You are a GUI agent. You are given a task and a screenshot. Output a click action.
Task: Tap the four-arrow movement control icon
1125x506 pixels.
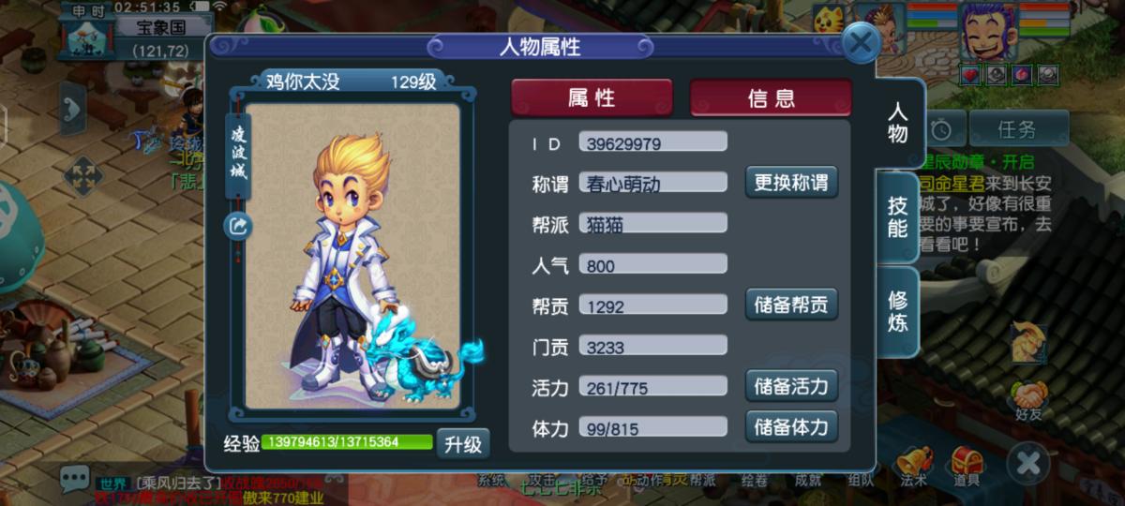point(82,175)
